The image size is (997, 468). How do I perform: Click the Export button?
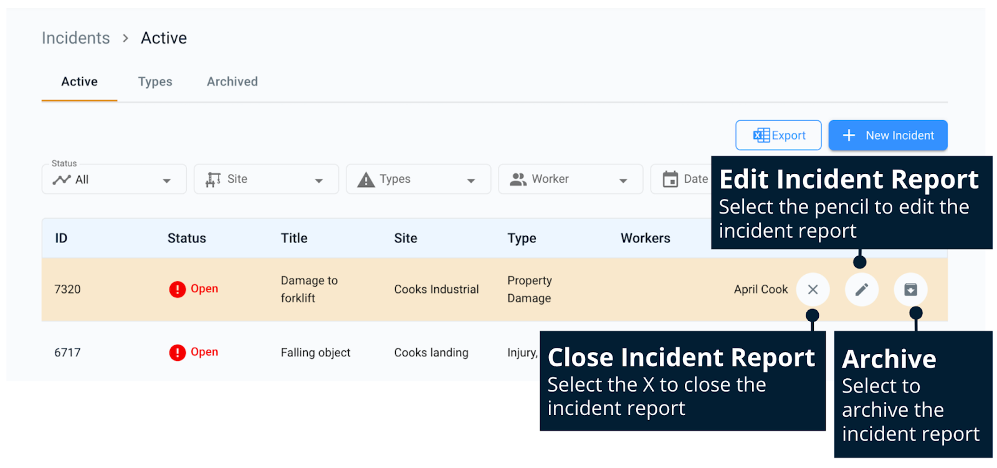point(778,135)
